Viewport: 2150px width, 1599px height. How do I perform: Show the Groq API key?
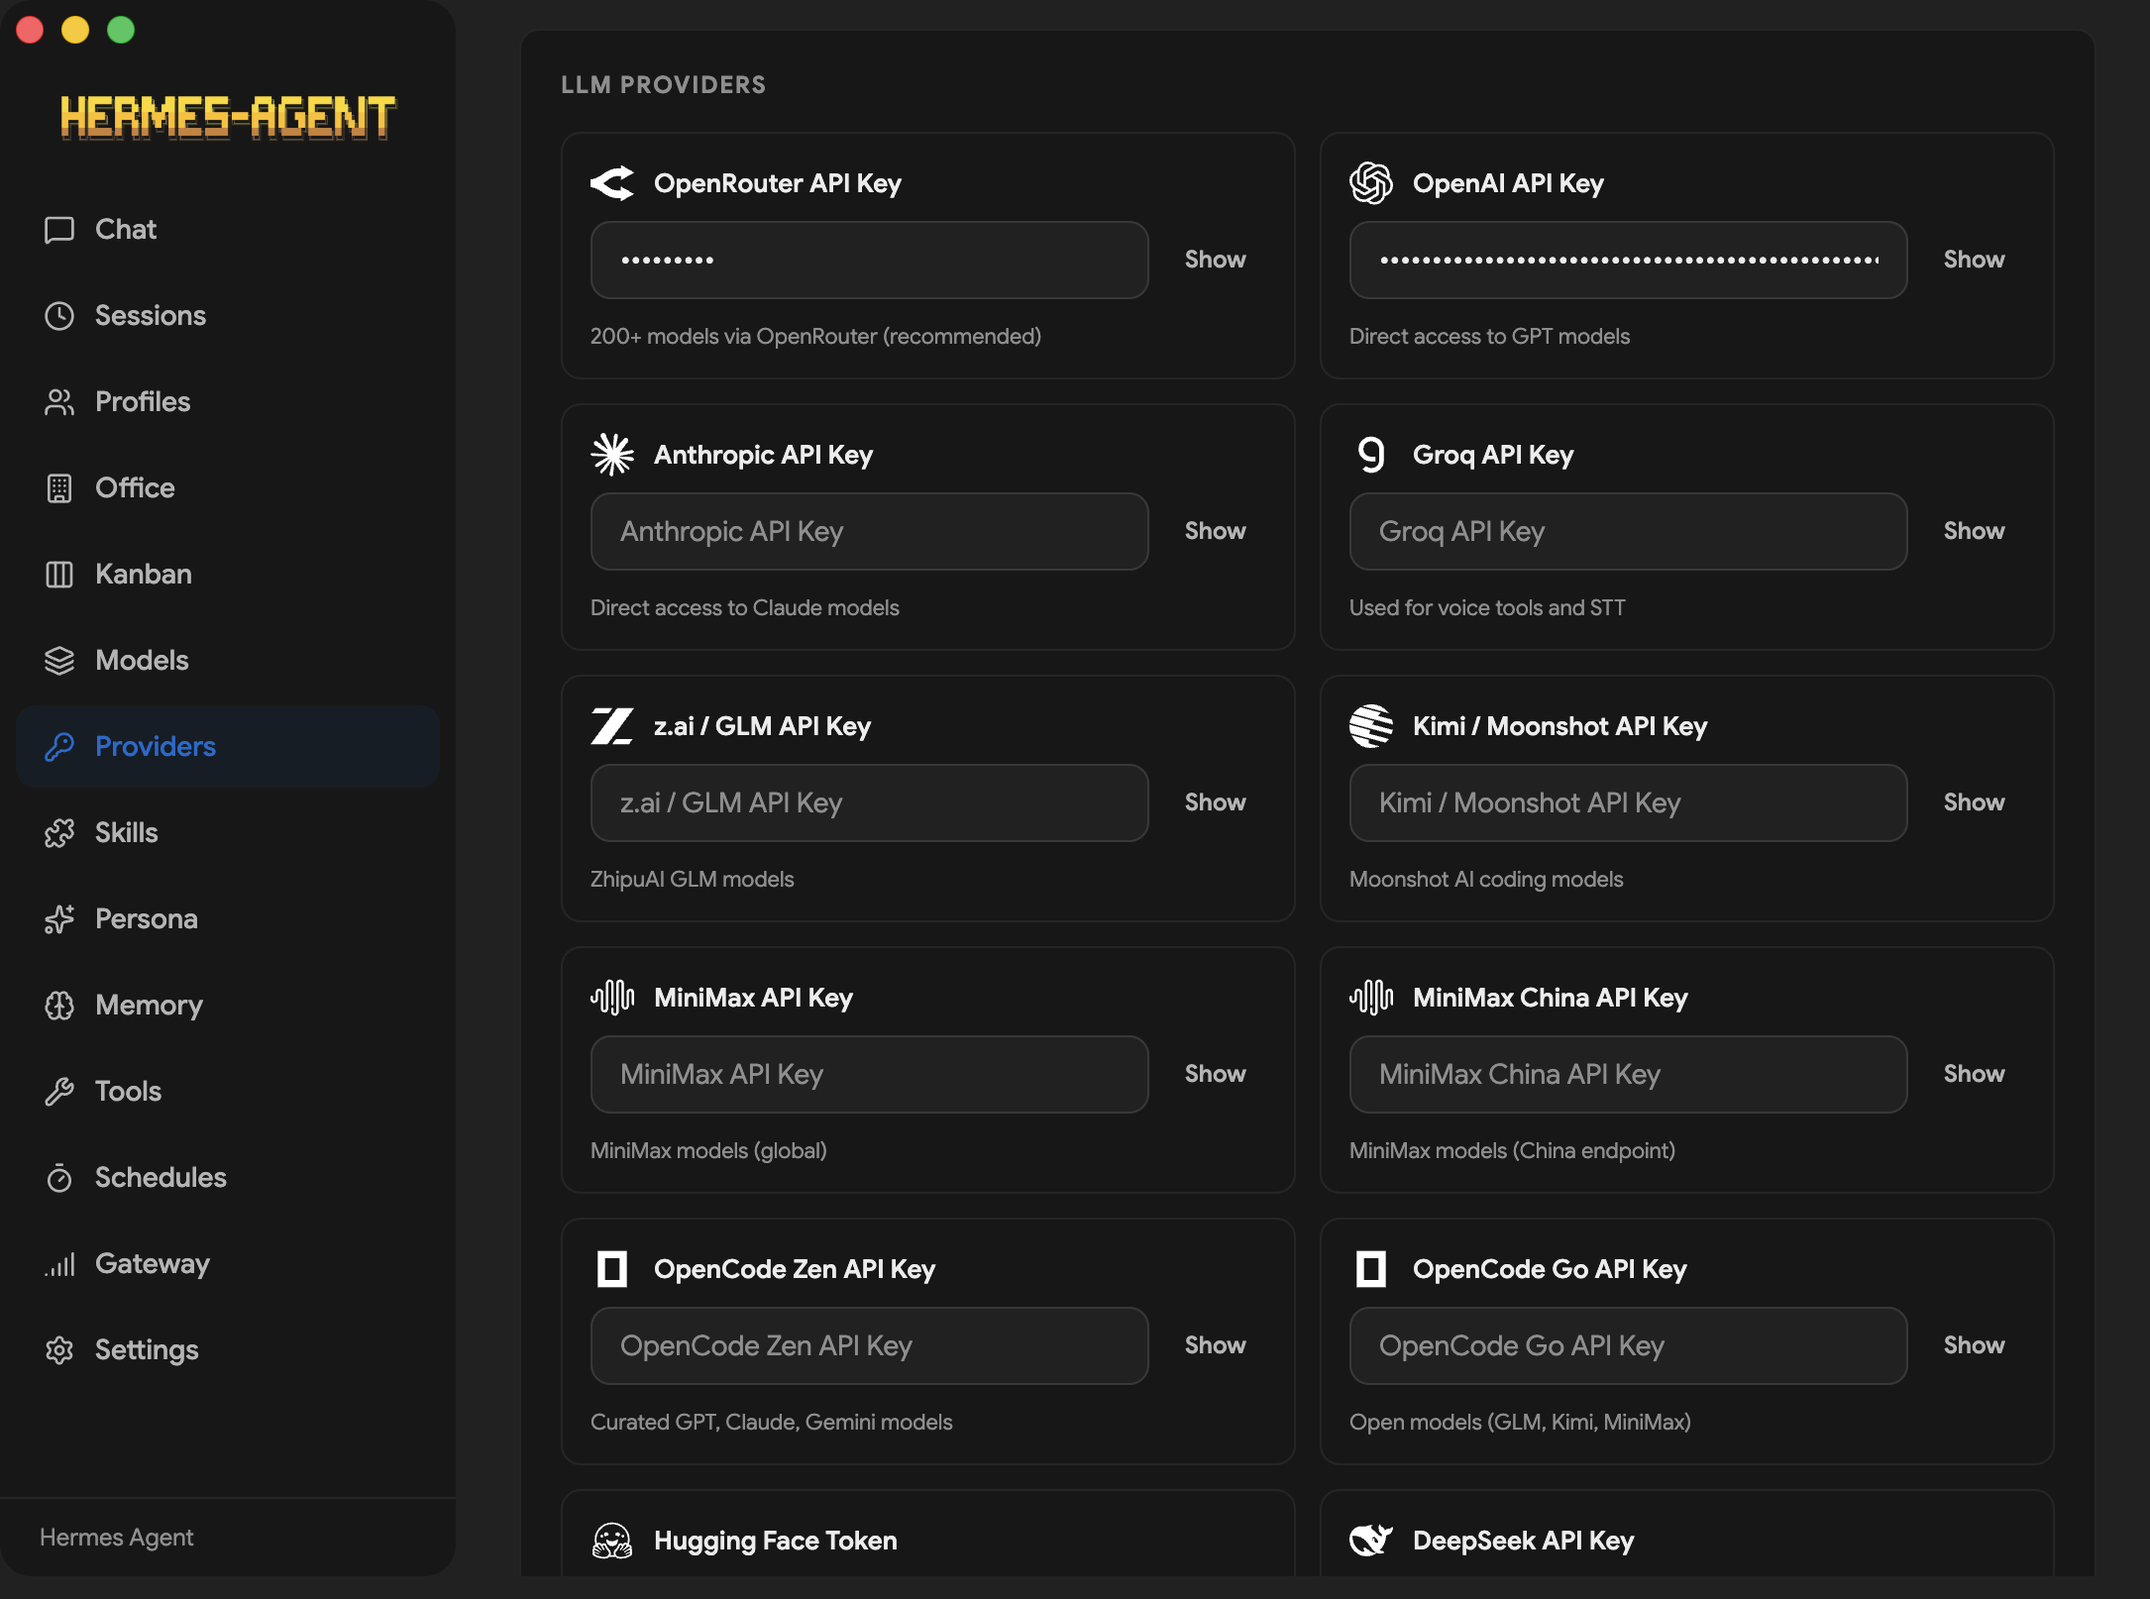1975,531
